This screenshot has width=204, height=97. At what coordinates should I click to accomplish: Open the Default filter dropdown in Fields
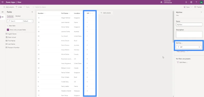click(x=28, y=21)
